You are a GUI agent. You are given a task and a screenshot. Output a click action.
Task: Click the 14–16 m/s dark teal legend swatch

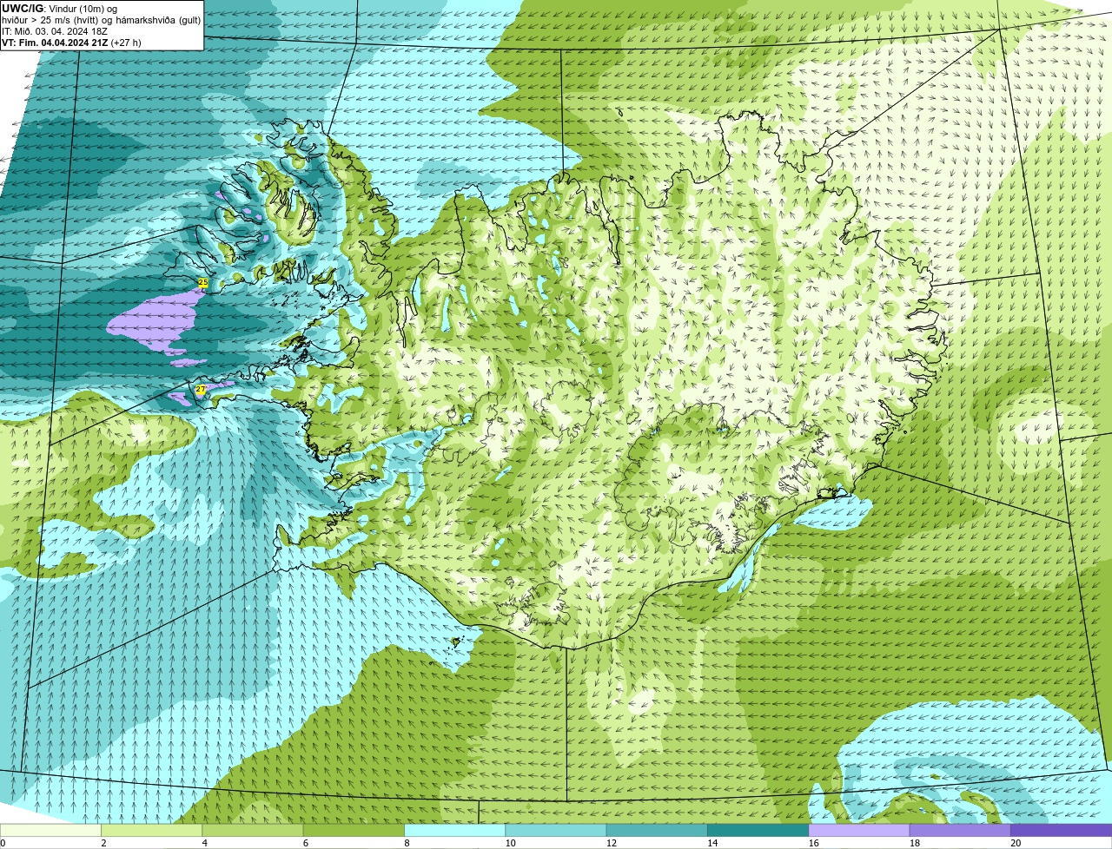click(758, 830)
